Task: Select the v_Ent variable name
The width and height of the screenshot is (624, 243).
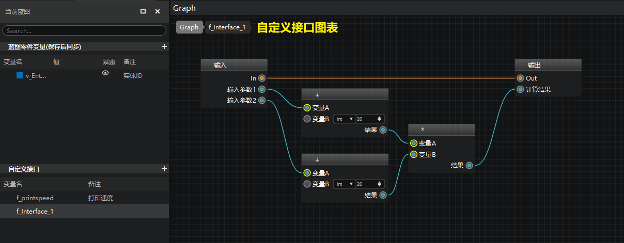Action: pyautogui.click(x=36, y=76)
